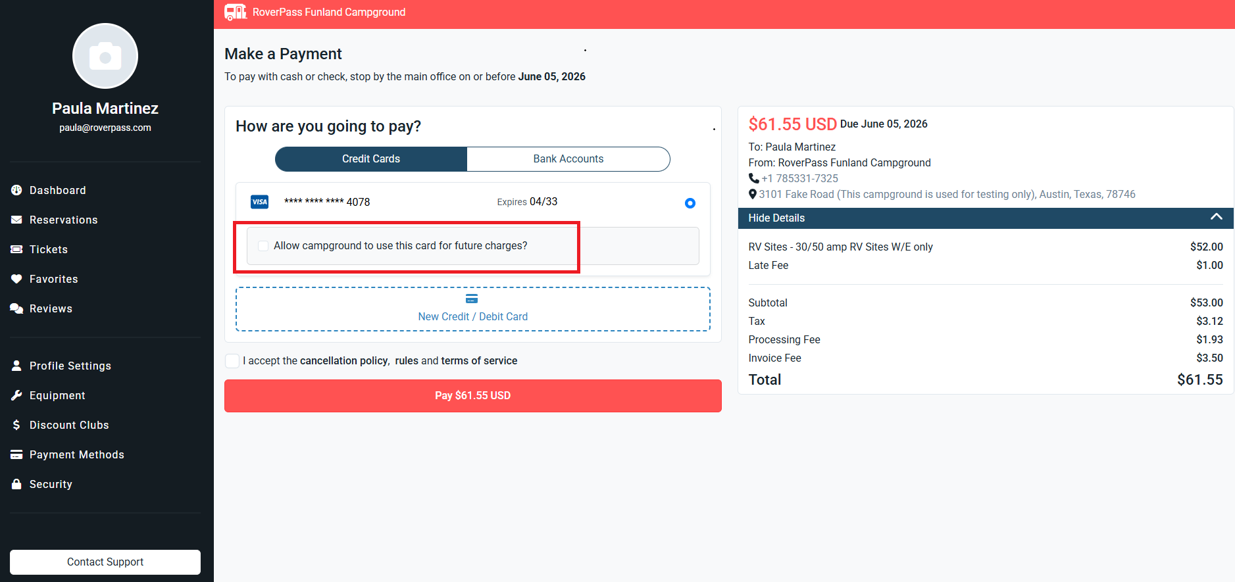Click the RV Sites 30/50 amp line item
Viewport: 1235px width, 582px height.
841,247
